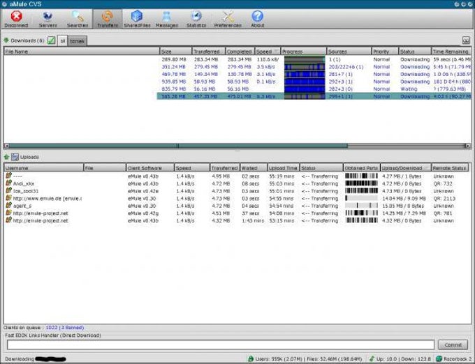Screen dimensions: 475x364
Task: Open the About dialog
Action: 258,19
